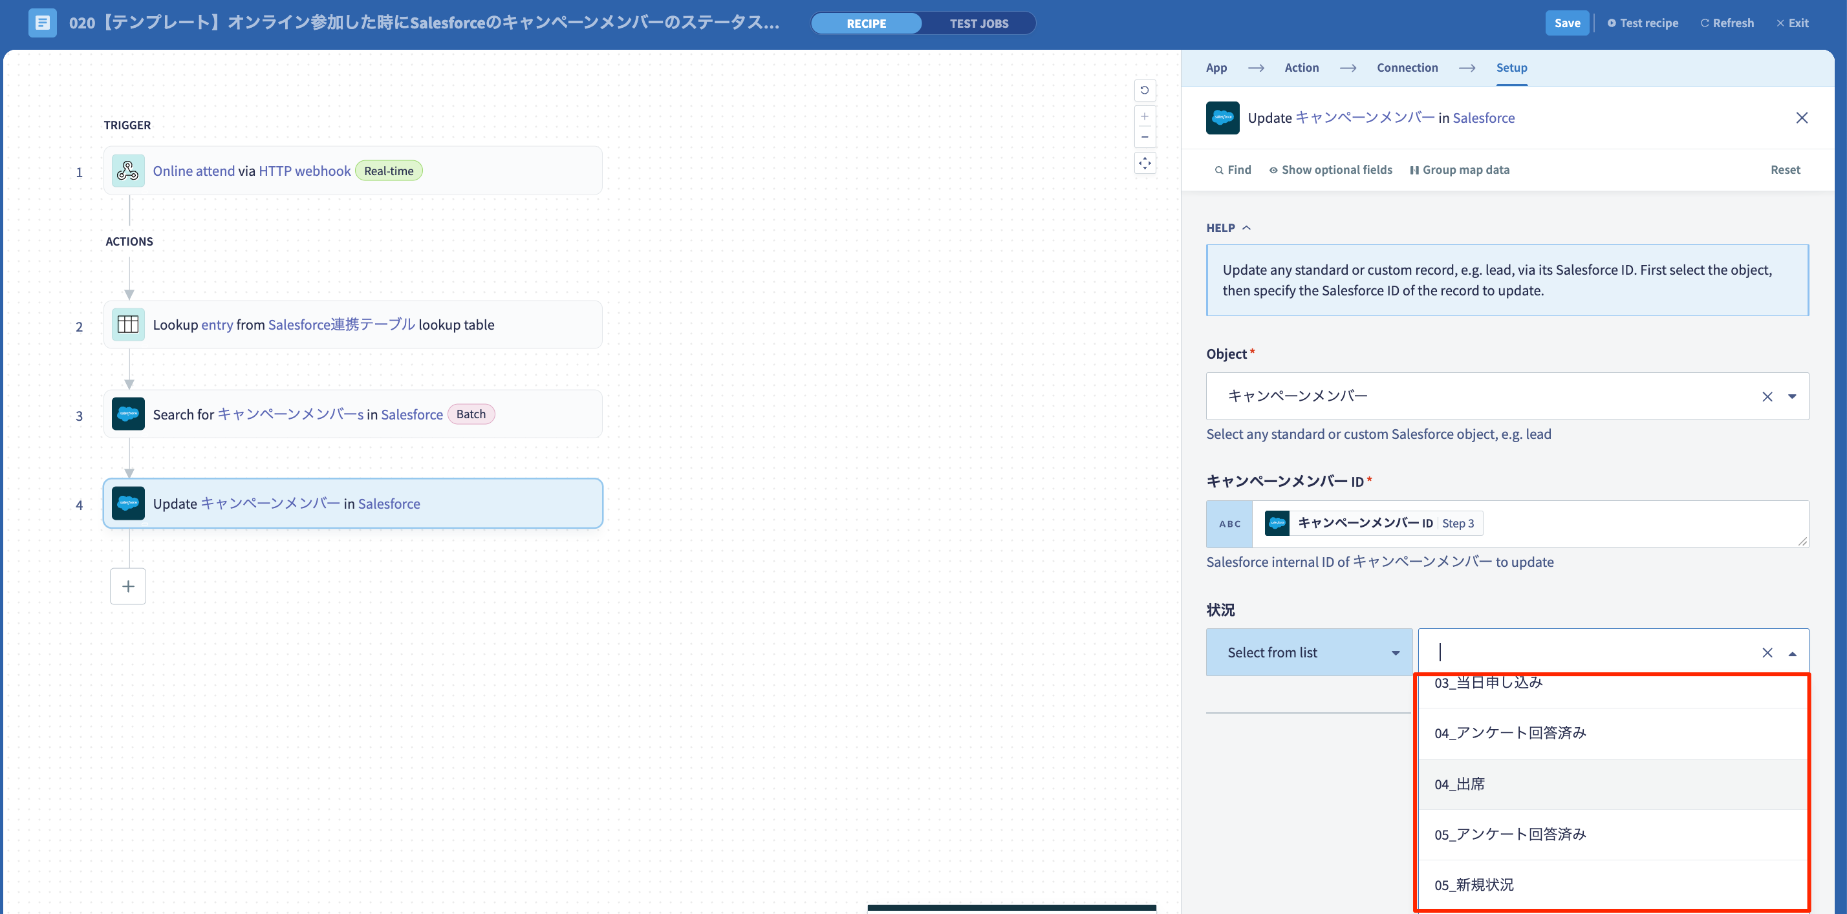The height and width of the screenshot is (914, 1847).
Task: Go to App step in breadcrumb
Action: point(1216,67)
